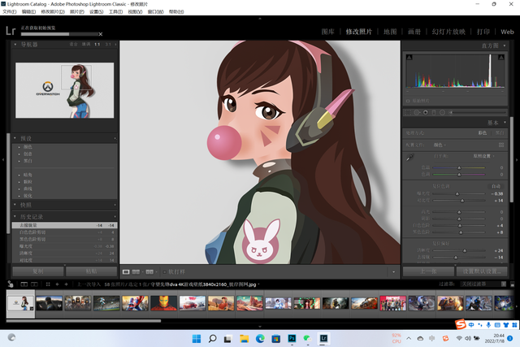Open WeChat from the taskbar
The image size is (520, 347).
point(308,338)
